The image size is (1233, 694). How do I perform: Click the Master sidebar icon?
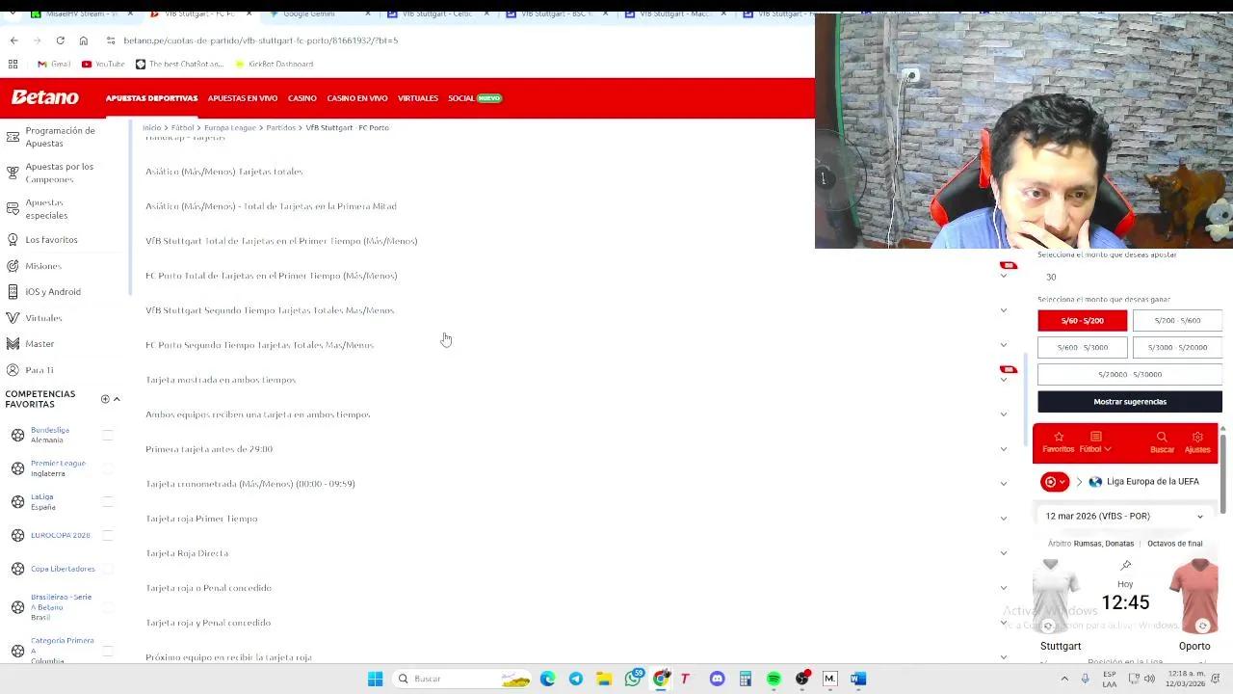coord(13,343)
